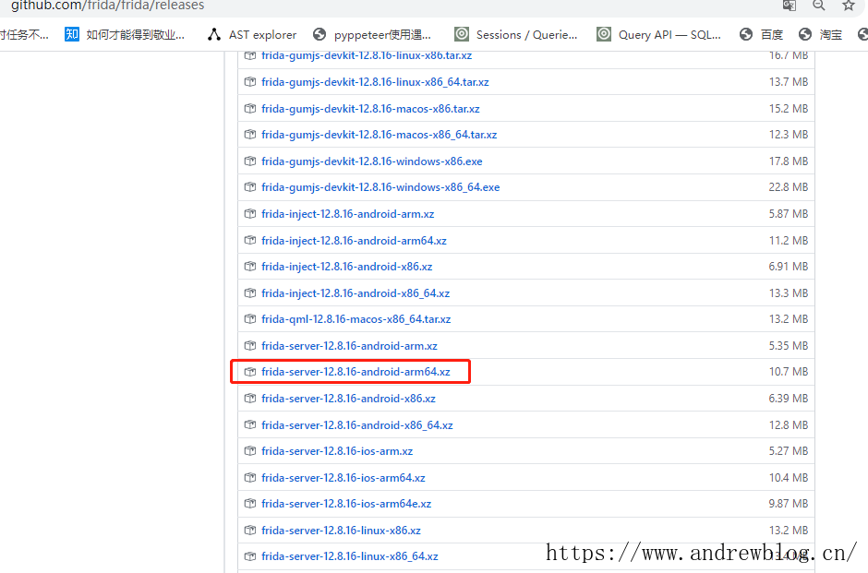The width and height of the screenshot is (868, 573).
Task: Download frida-gumjs-devkit-12.8.16-macos-x86.tar.xz
Action: tap(370, 108)
